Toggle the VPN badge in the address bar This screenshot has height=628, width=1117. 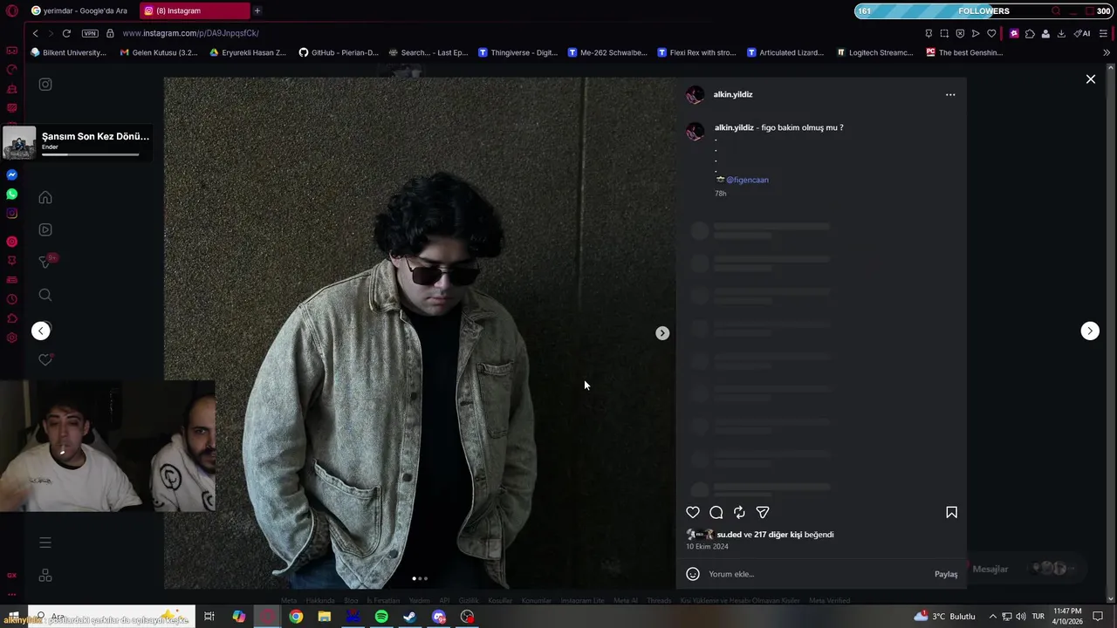(90, 33)
